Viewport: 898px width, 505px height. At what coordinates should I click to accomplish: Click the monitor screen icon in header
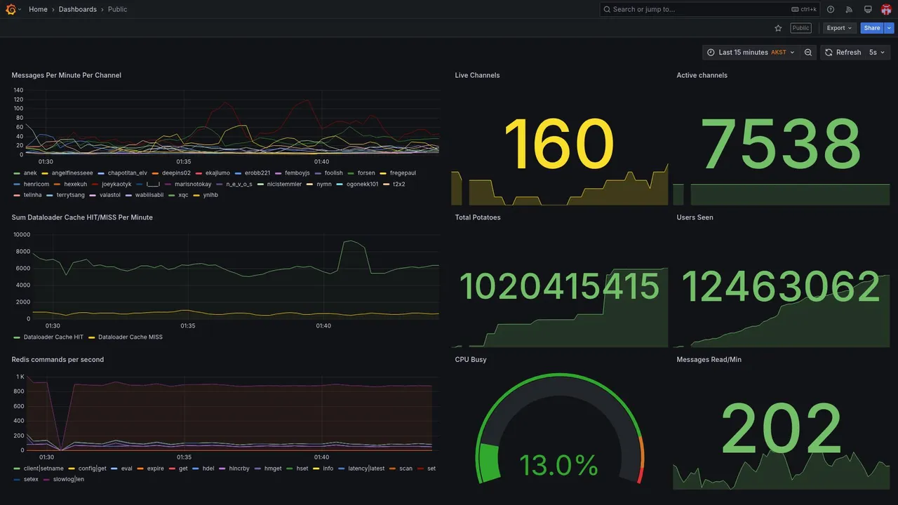click(868, 9)
